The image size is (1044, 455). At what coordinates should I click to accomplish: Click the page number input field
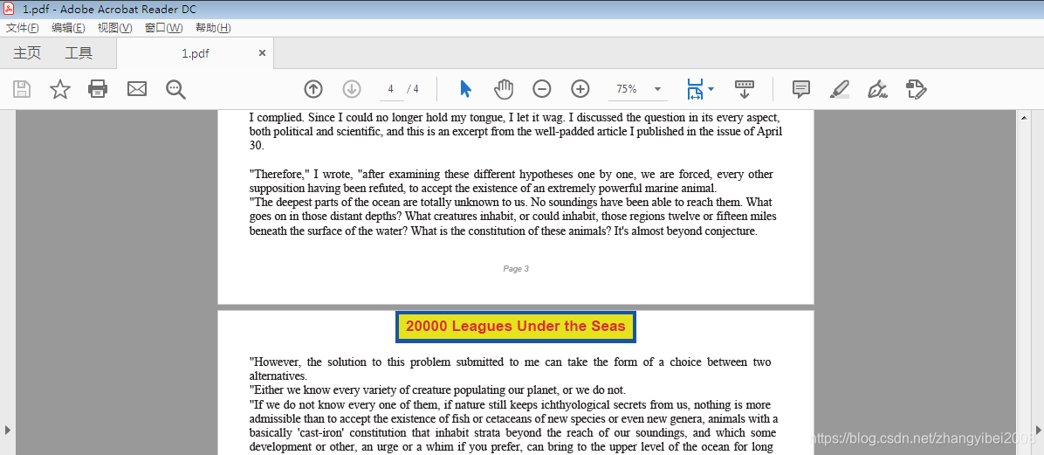391,88
